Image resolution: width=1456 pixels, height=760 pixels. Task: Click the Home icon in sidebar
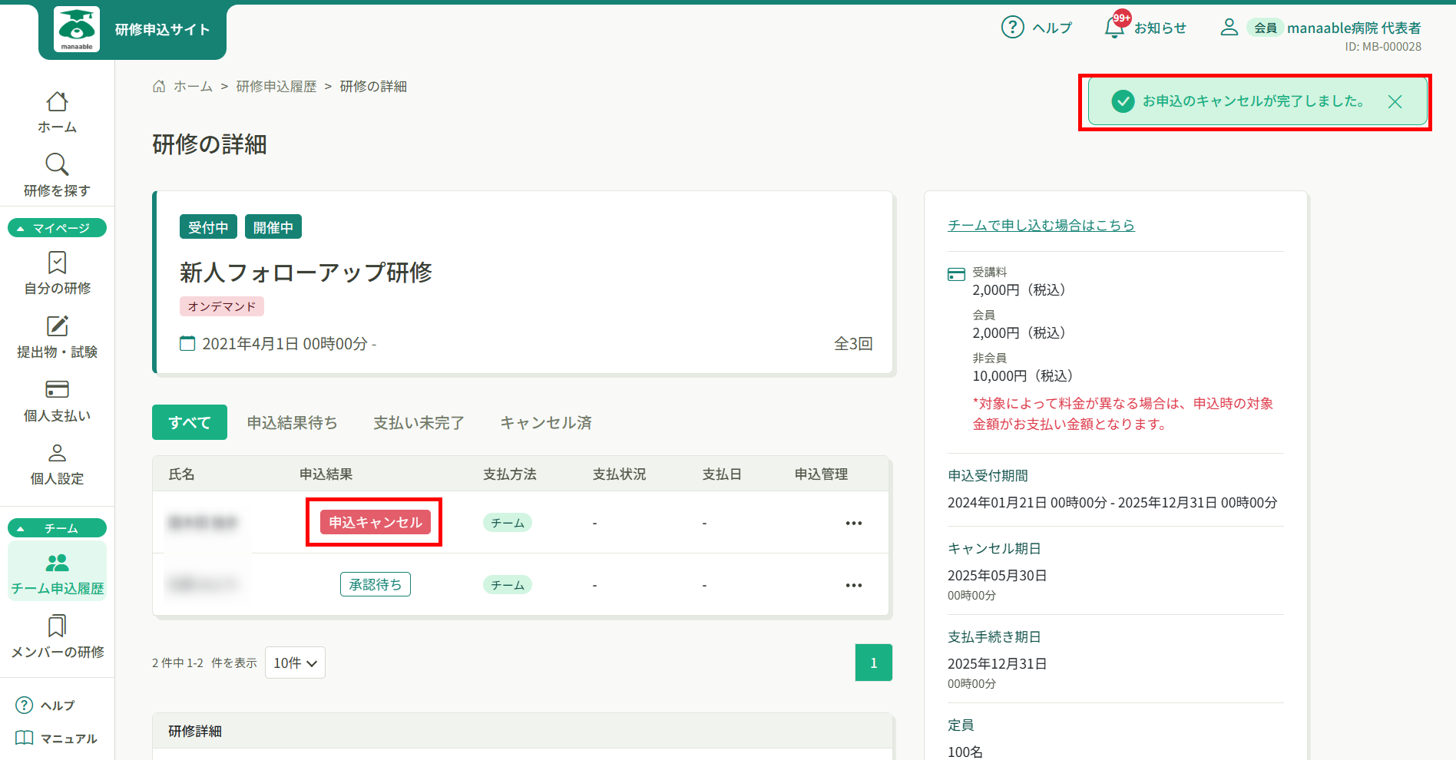point(57,102)
